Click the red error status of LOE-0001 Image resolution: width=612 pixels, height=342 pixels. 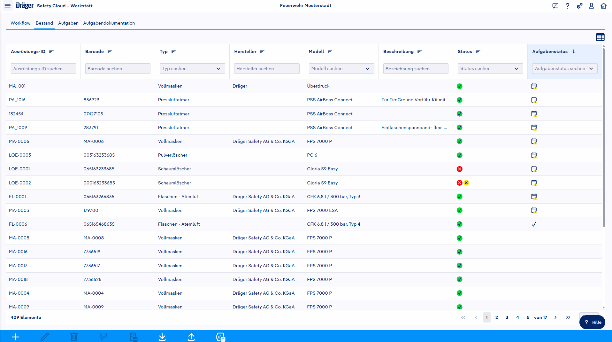[460, 169]
